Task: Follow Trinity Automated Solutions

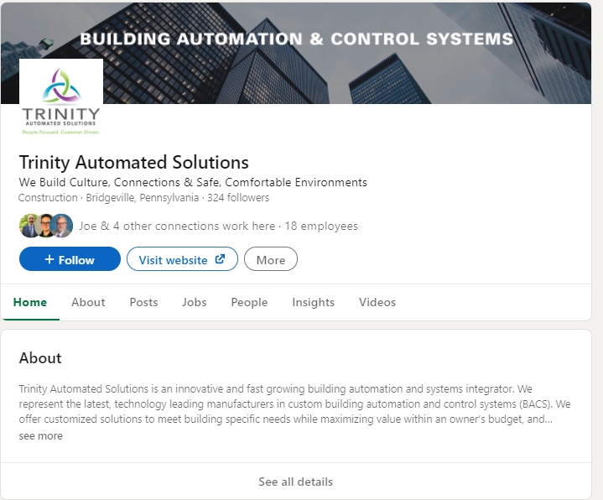Action: pyautogui.click(x=70, y=259)
